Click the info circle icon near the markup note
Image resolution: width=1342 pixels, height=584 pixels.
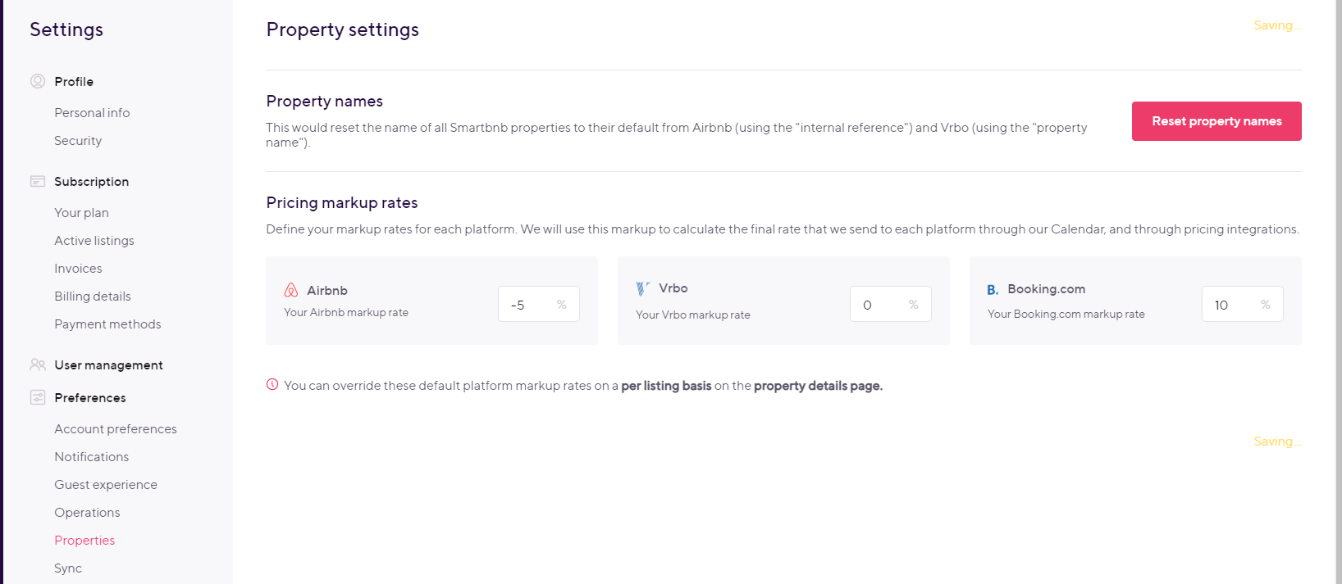point(272,384)
